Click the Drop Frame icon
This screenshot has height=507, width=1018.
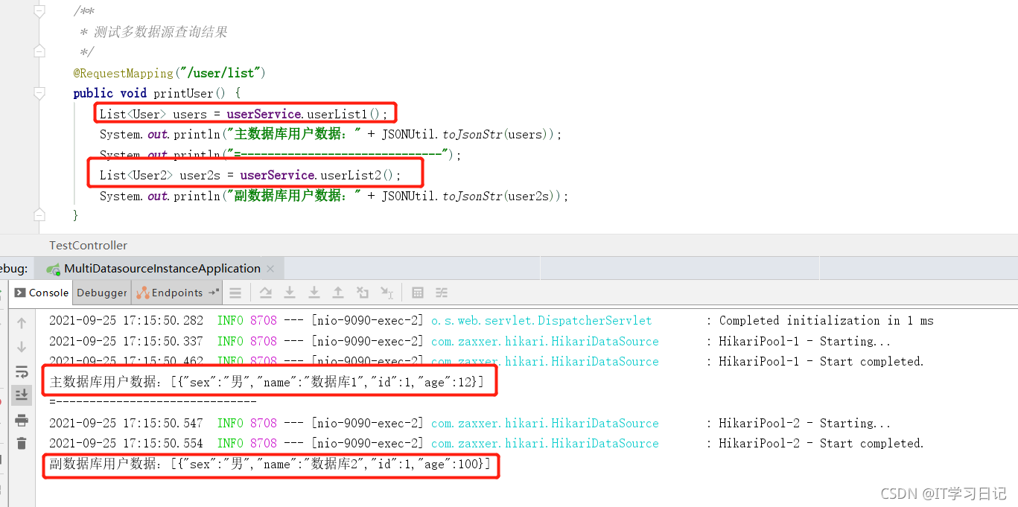click(363, 293)
